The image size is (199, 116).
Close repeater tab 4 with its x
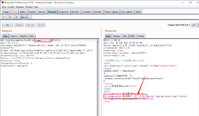(x=25, y=17)
